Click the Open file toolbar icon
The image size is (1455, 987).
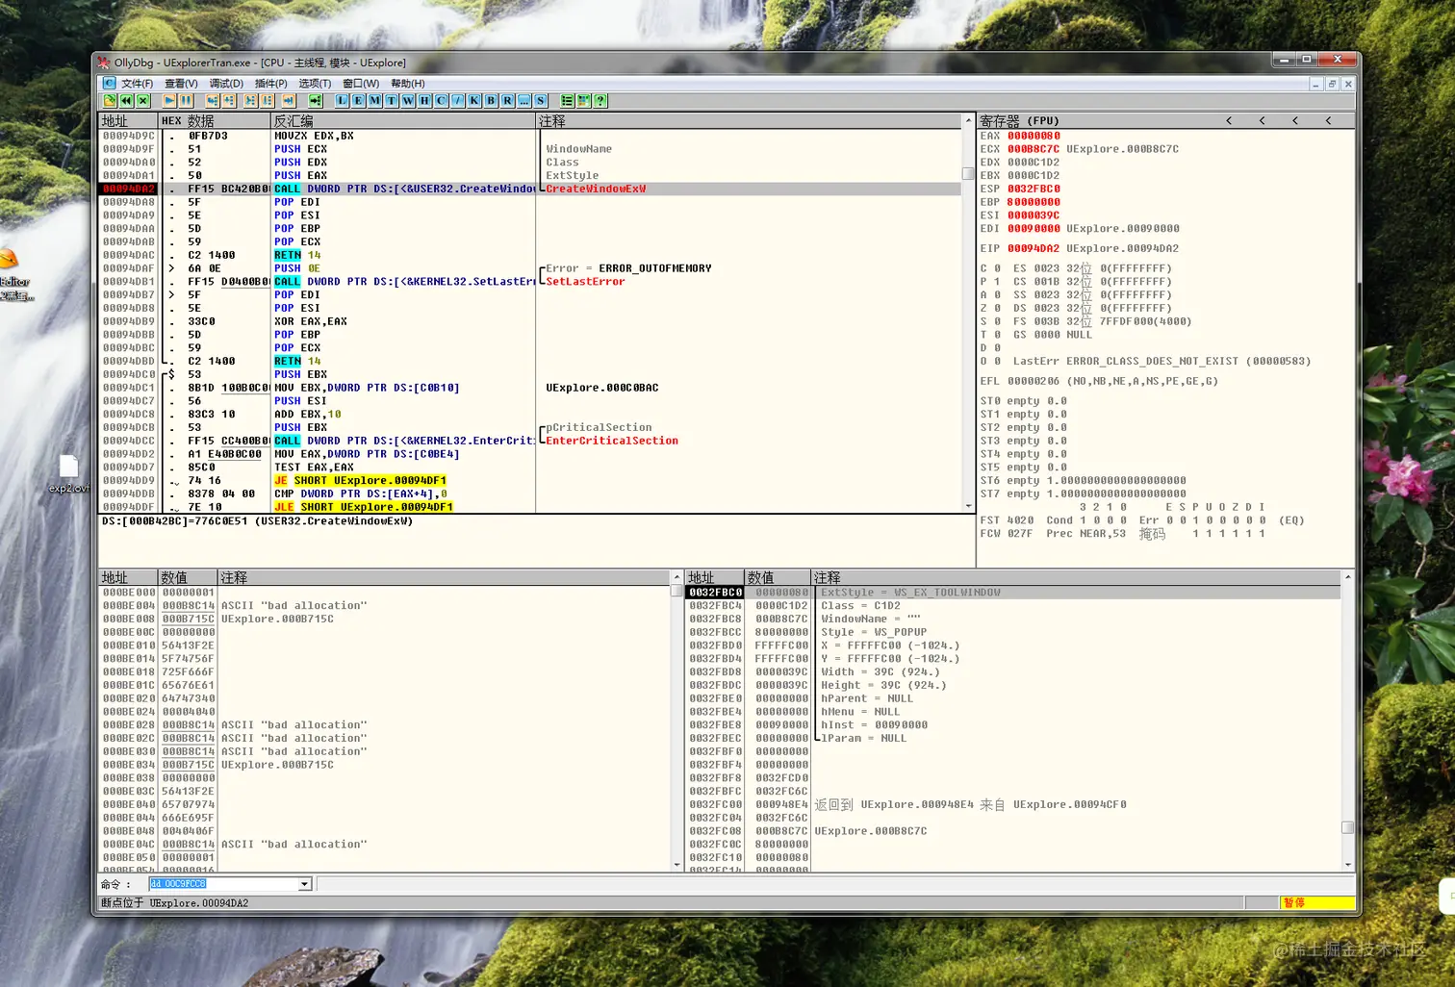click(x=110, y=100)
